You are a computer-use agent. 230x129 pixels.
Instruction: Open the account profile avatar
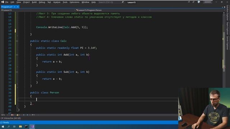click(x=199, y=2)
